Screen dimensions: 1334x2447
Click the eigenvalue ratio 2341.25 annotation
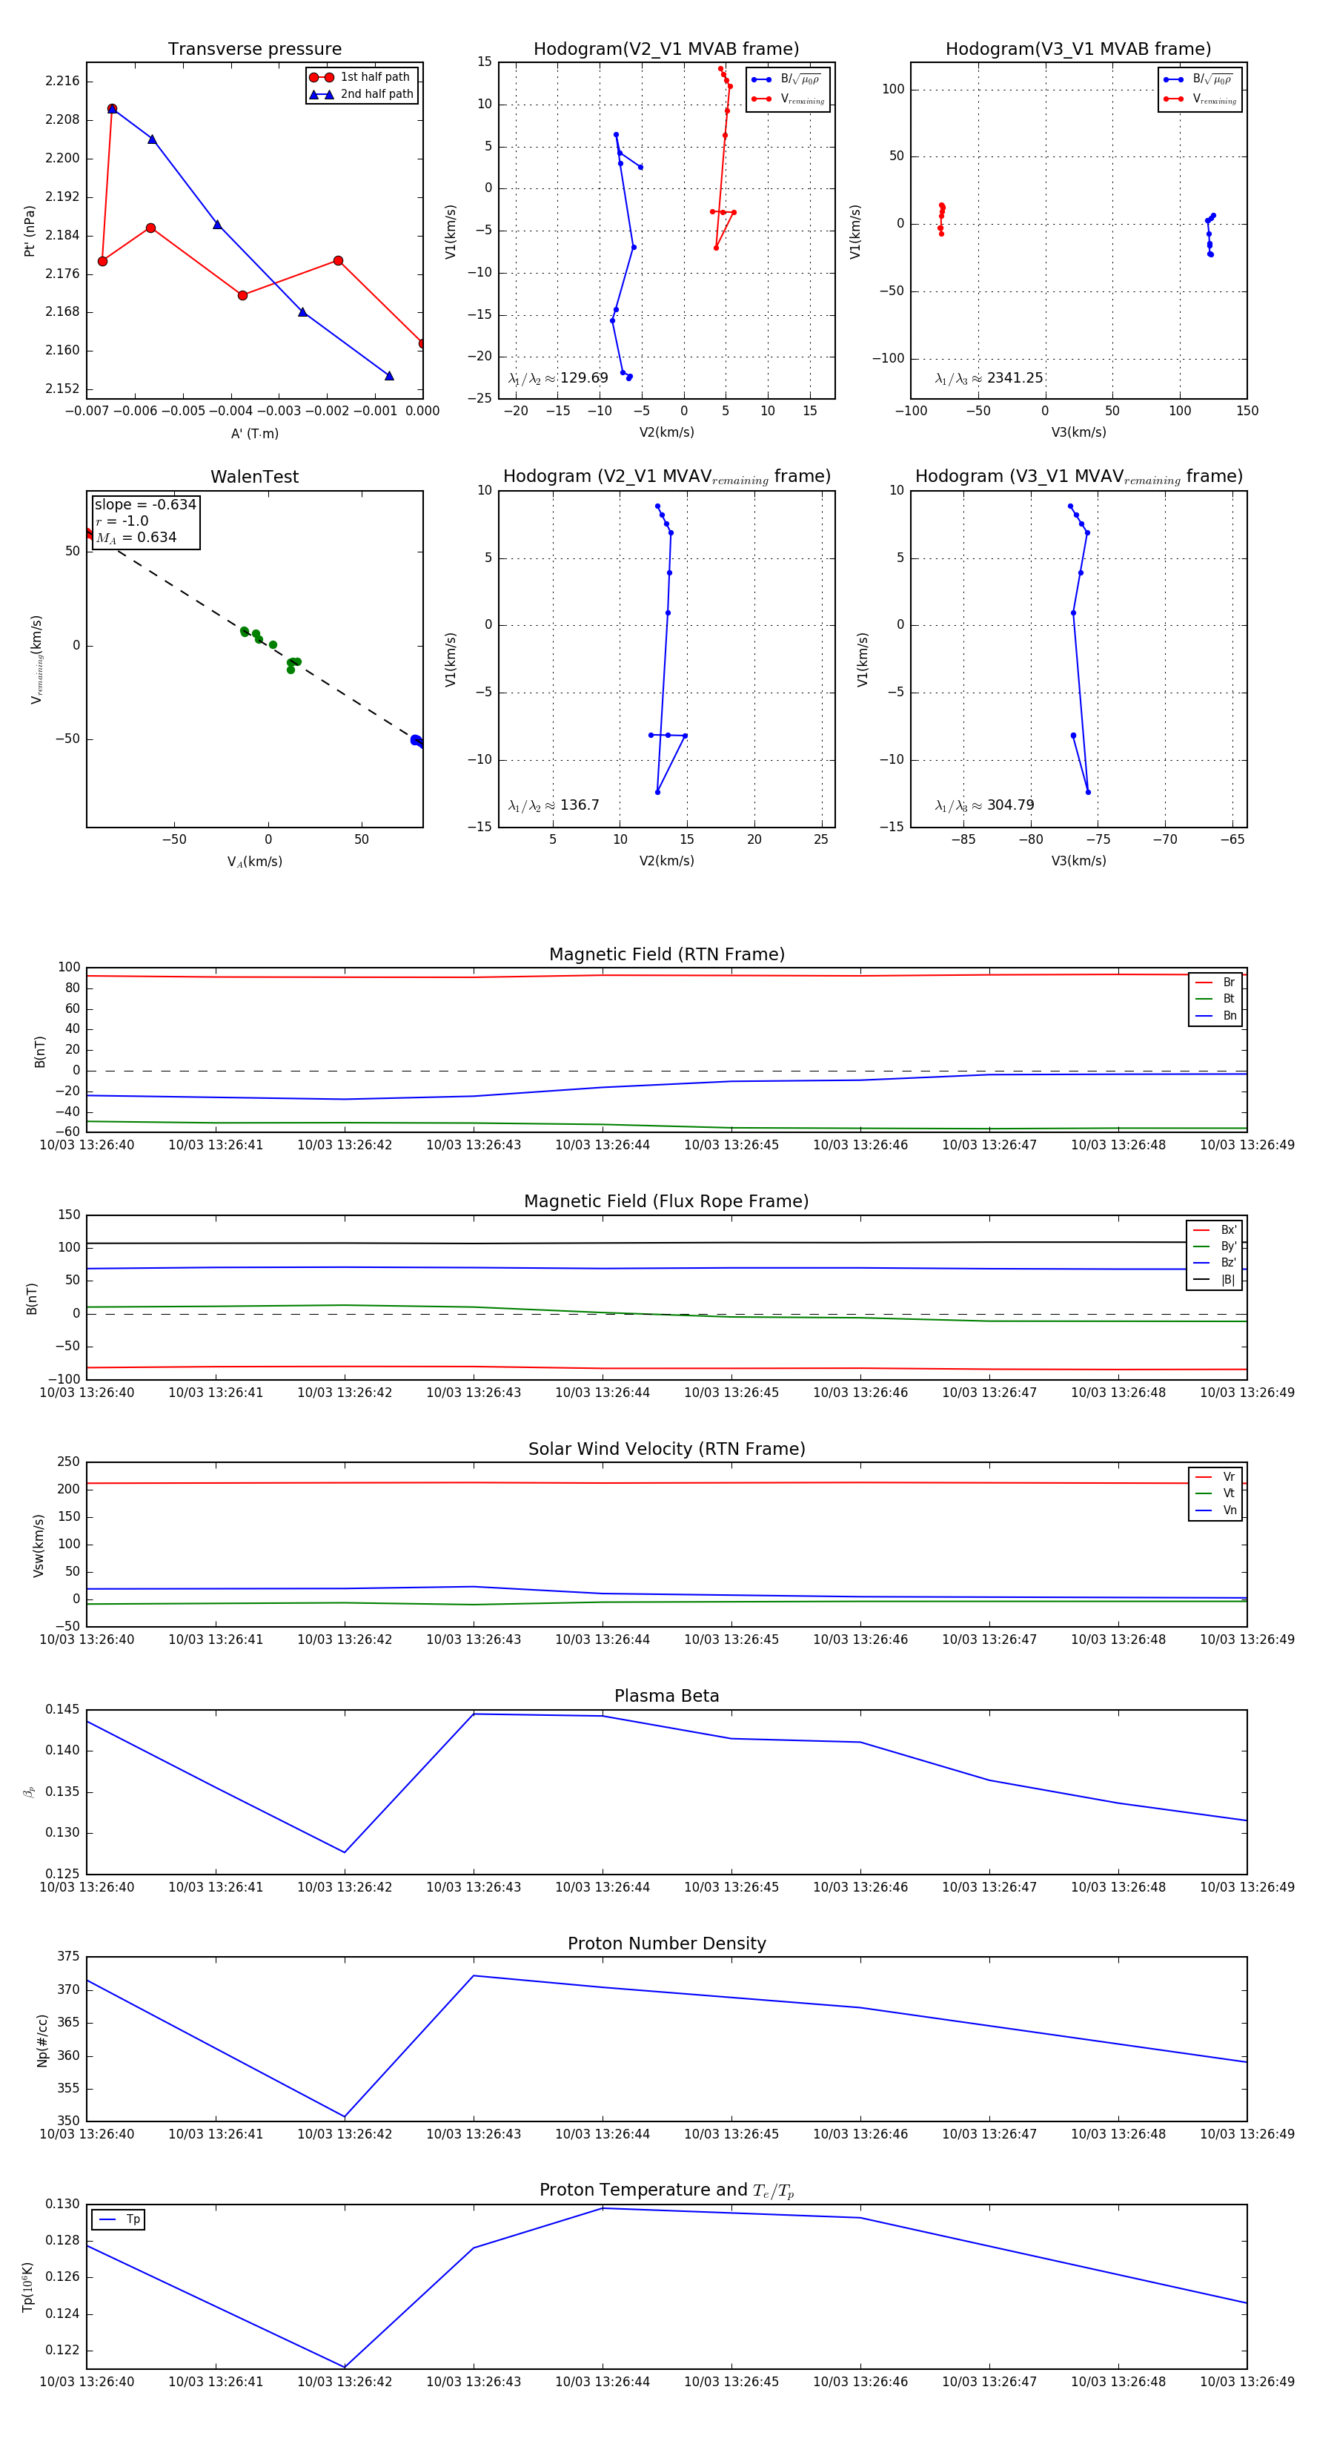[x=989, y=378]
